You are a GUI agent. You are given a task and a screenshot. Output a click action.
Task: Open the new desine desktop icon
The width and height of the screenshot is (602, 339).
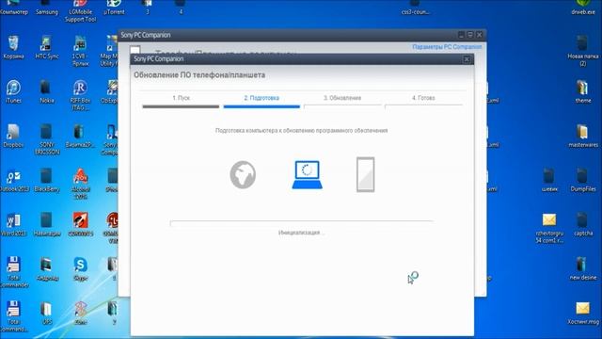(583, 269)
